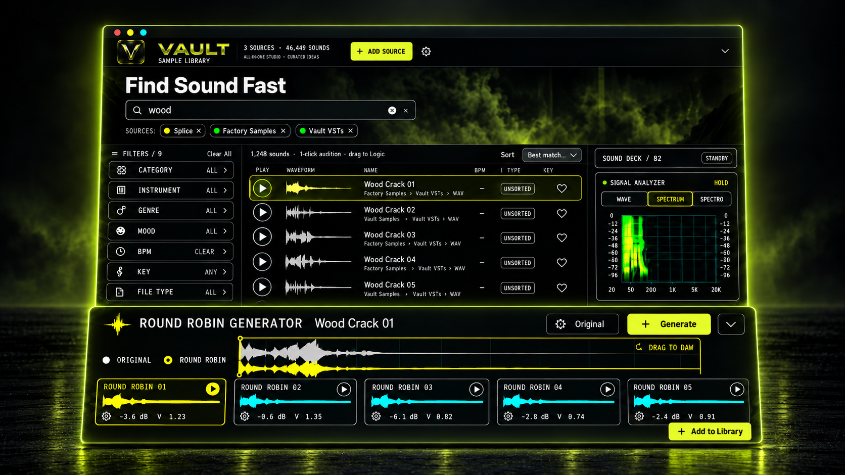
Task: Open Round Robin 04 gear settings
Action: (x=508, y=416)
